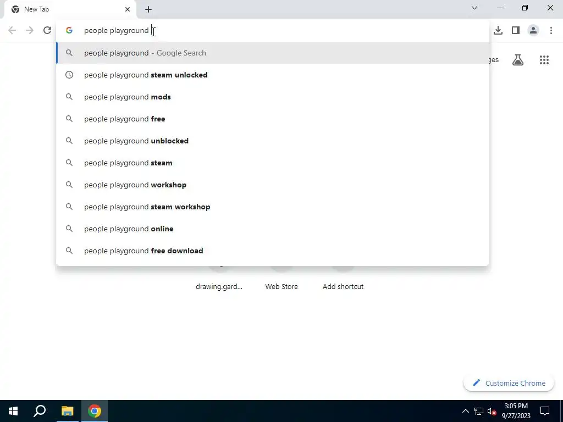
Task: Click the muted volume tray icon
Action: (492, 411)
